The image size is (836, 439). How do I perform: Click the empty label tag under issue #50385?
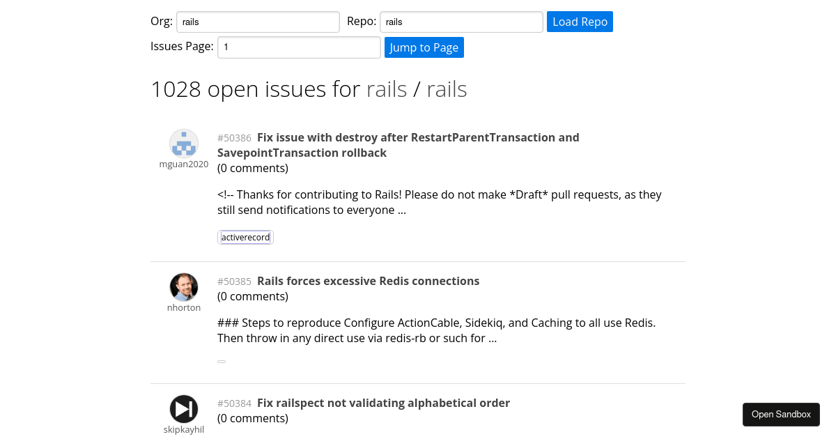point(222,361)
